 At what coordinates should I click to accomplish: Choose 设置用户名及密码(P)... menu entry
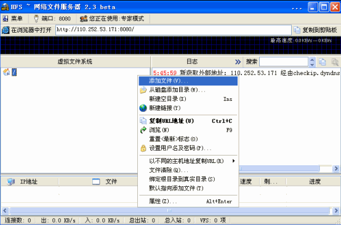(x=188, y=148)
